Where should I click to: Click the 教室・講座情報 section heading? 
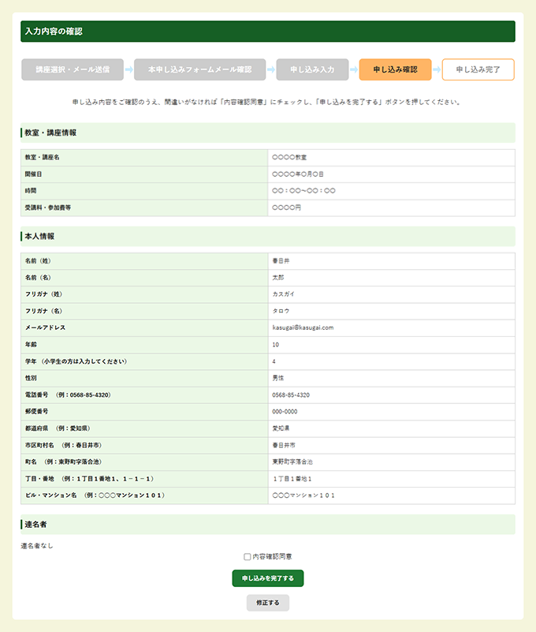(50, 133)
